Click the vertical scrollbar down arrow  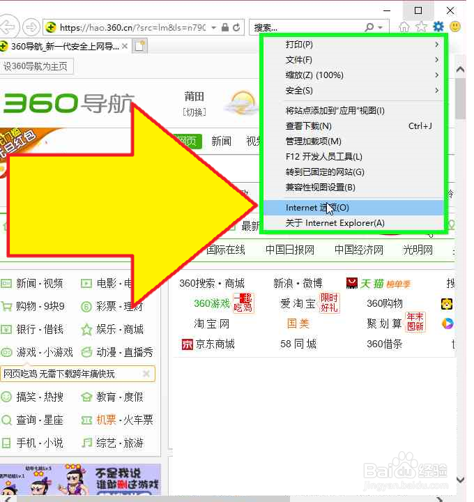pyautogui.click(x=460, y=479)
